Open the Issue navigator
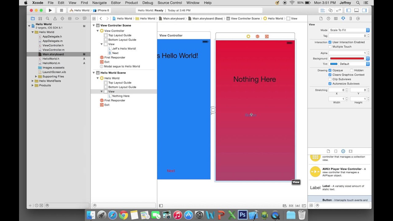 click(x=55, y=18)
